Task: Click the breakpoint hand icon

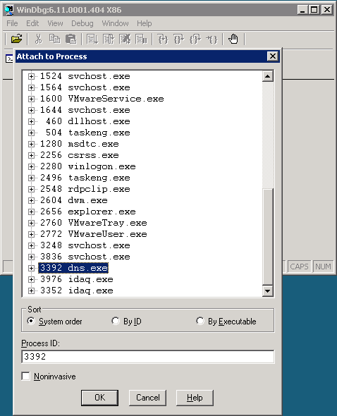Action: click(233, 39)
